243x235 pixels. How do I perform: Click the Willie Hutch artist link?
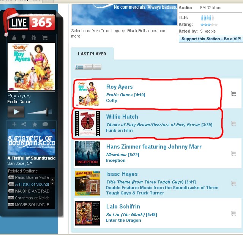(122, 117)
